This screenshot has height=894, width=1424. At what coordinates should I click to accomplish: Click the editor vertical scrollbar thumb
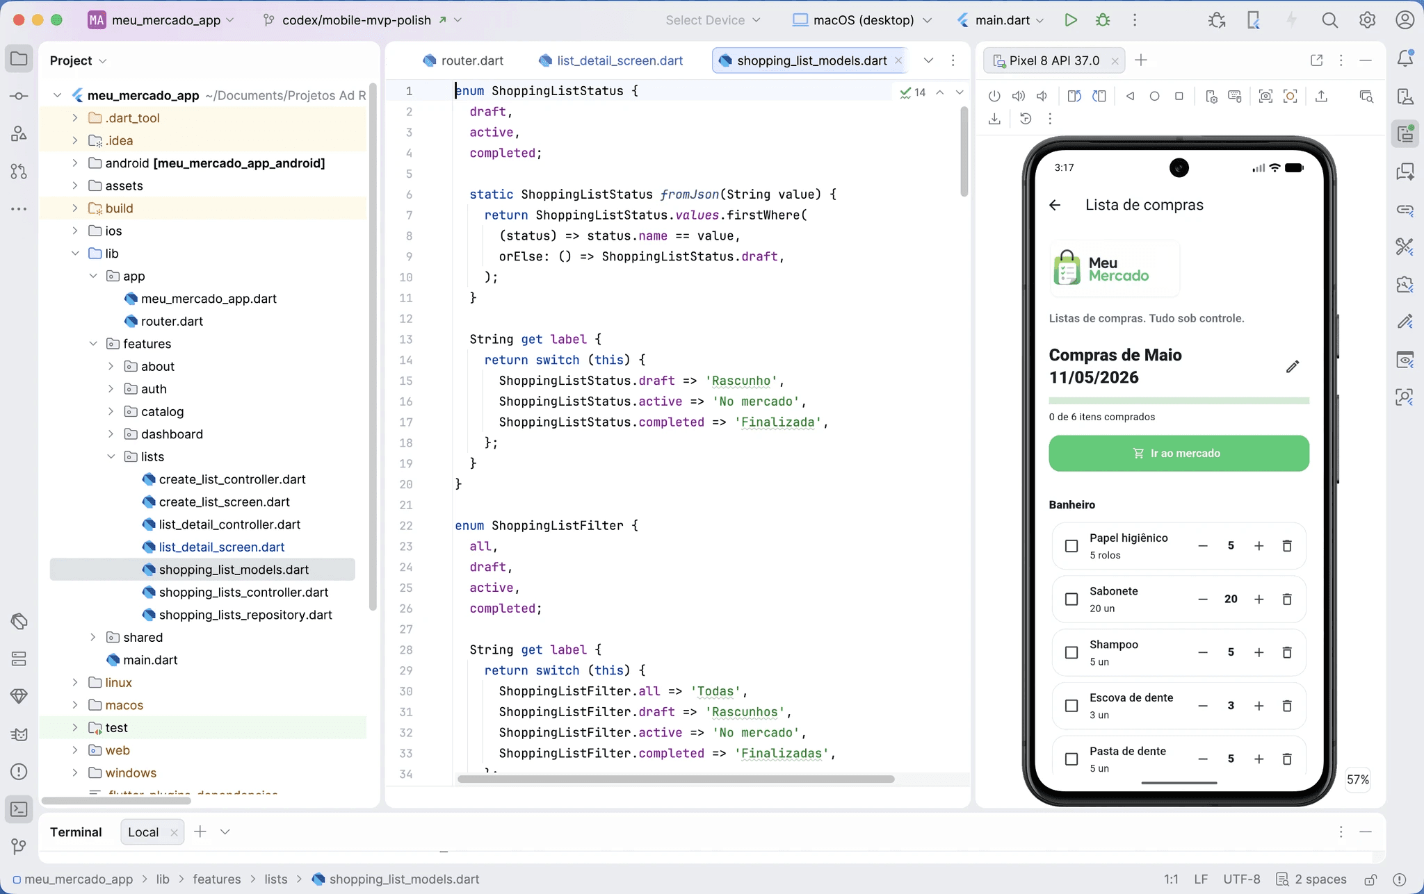click(964, 151)
